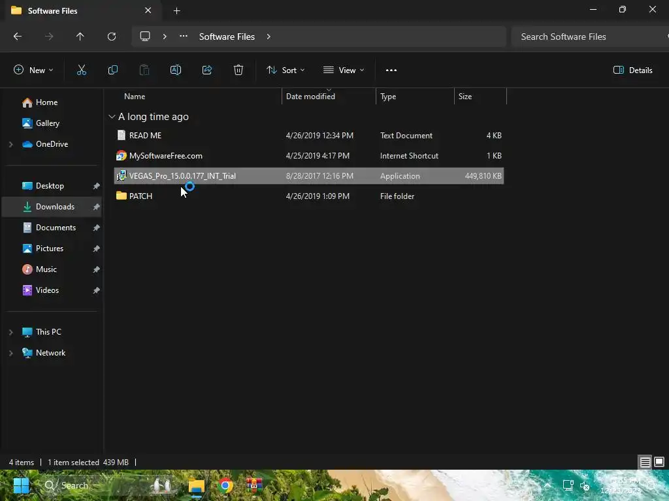
Task: Click the Paste clipboard icon
Action: tap(144, 70)
